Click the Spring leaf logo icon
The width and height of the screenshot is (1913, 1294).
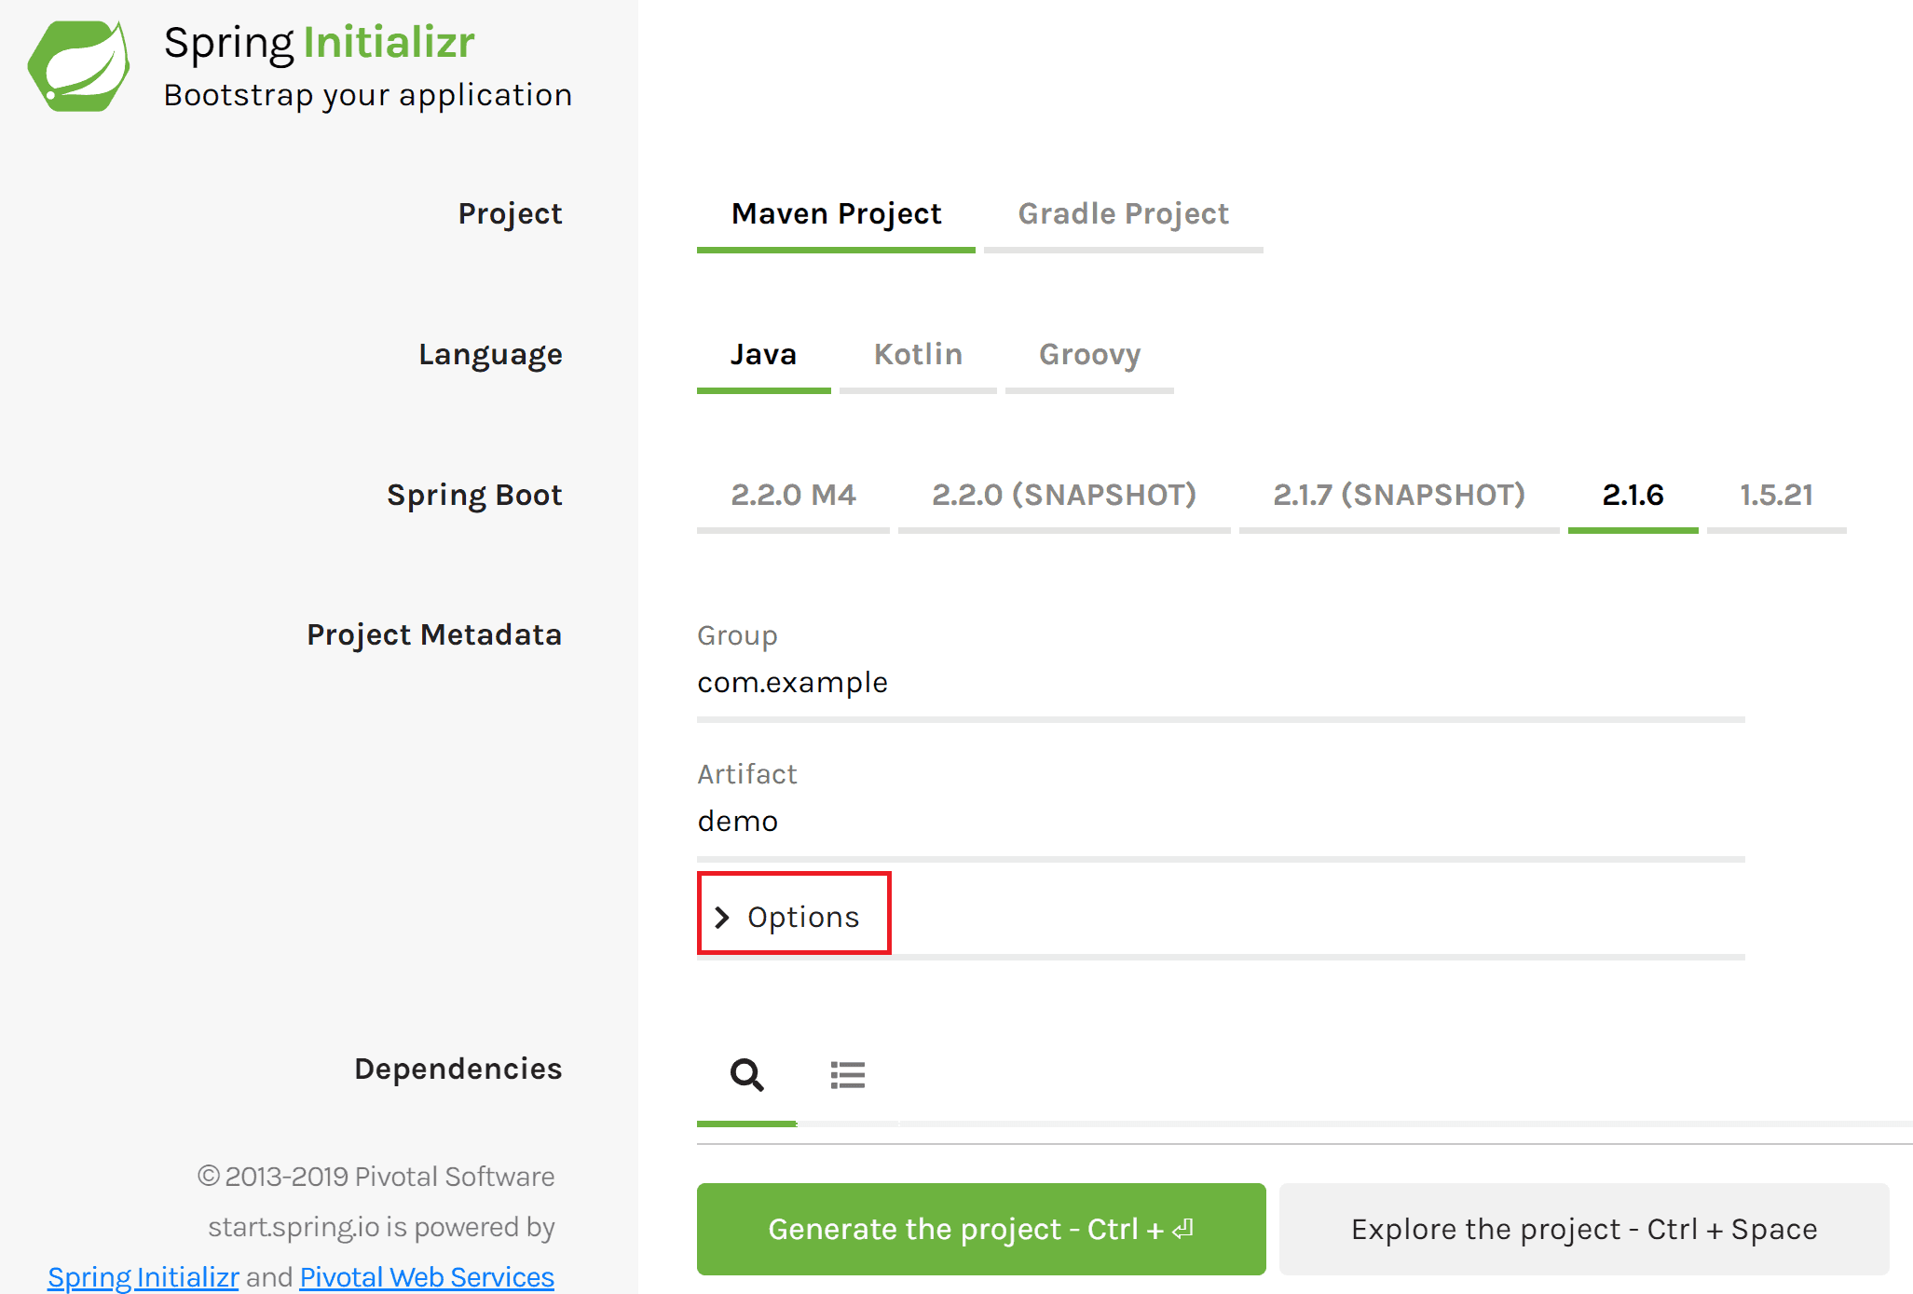(x=79, y=66)
